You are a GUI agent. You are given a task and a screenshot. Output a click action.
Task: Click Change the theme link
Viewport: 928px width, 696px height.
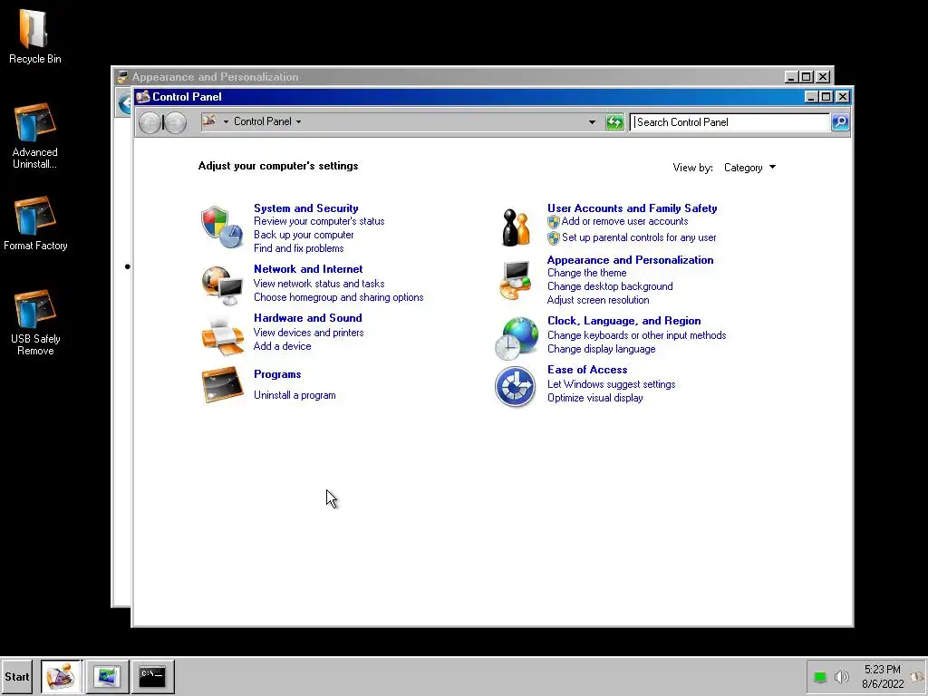[586, 274]
